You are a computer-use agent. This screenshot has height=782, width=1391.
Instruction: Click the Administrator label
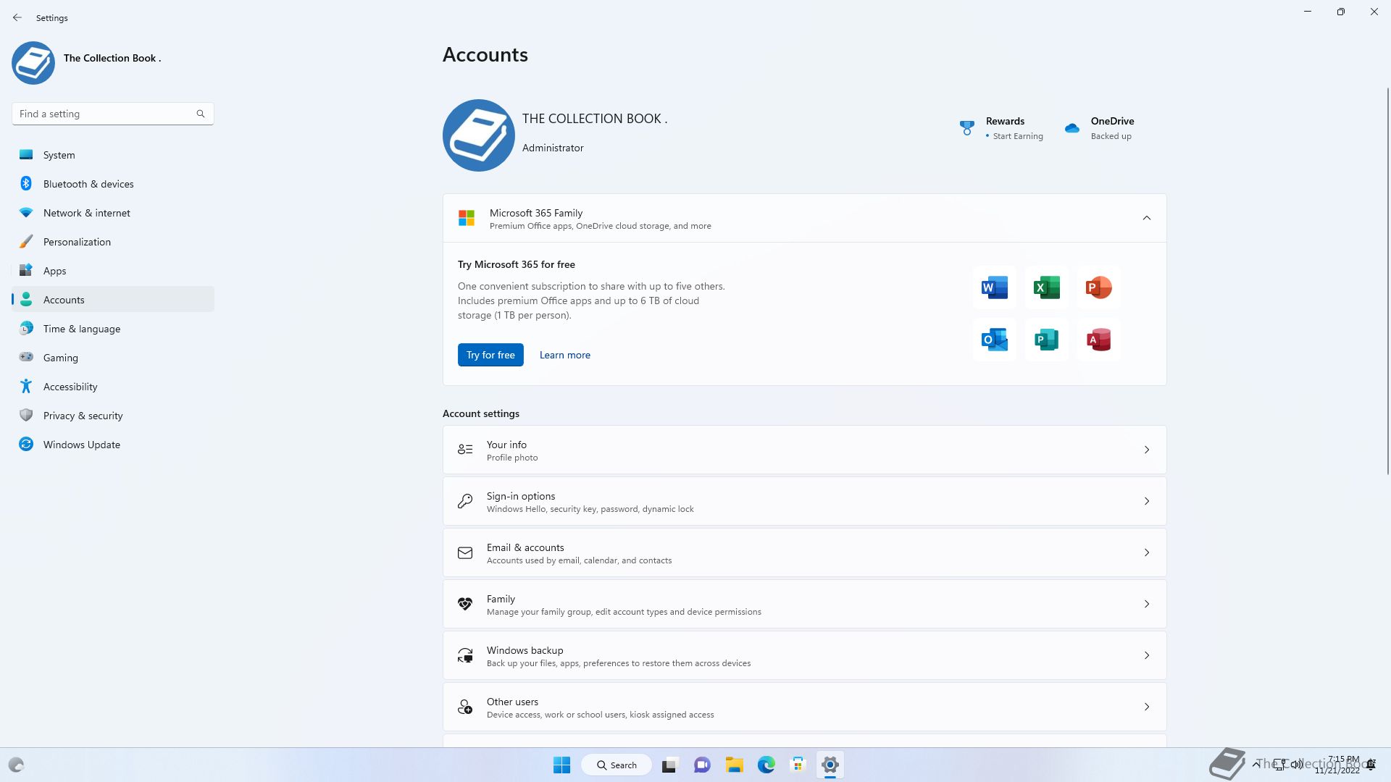coord(553,148)
